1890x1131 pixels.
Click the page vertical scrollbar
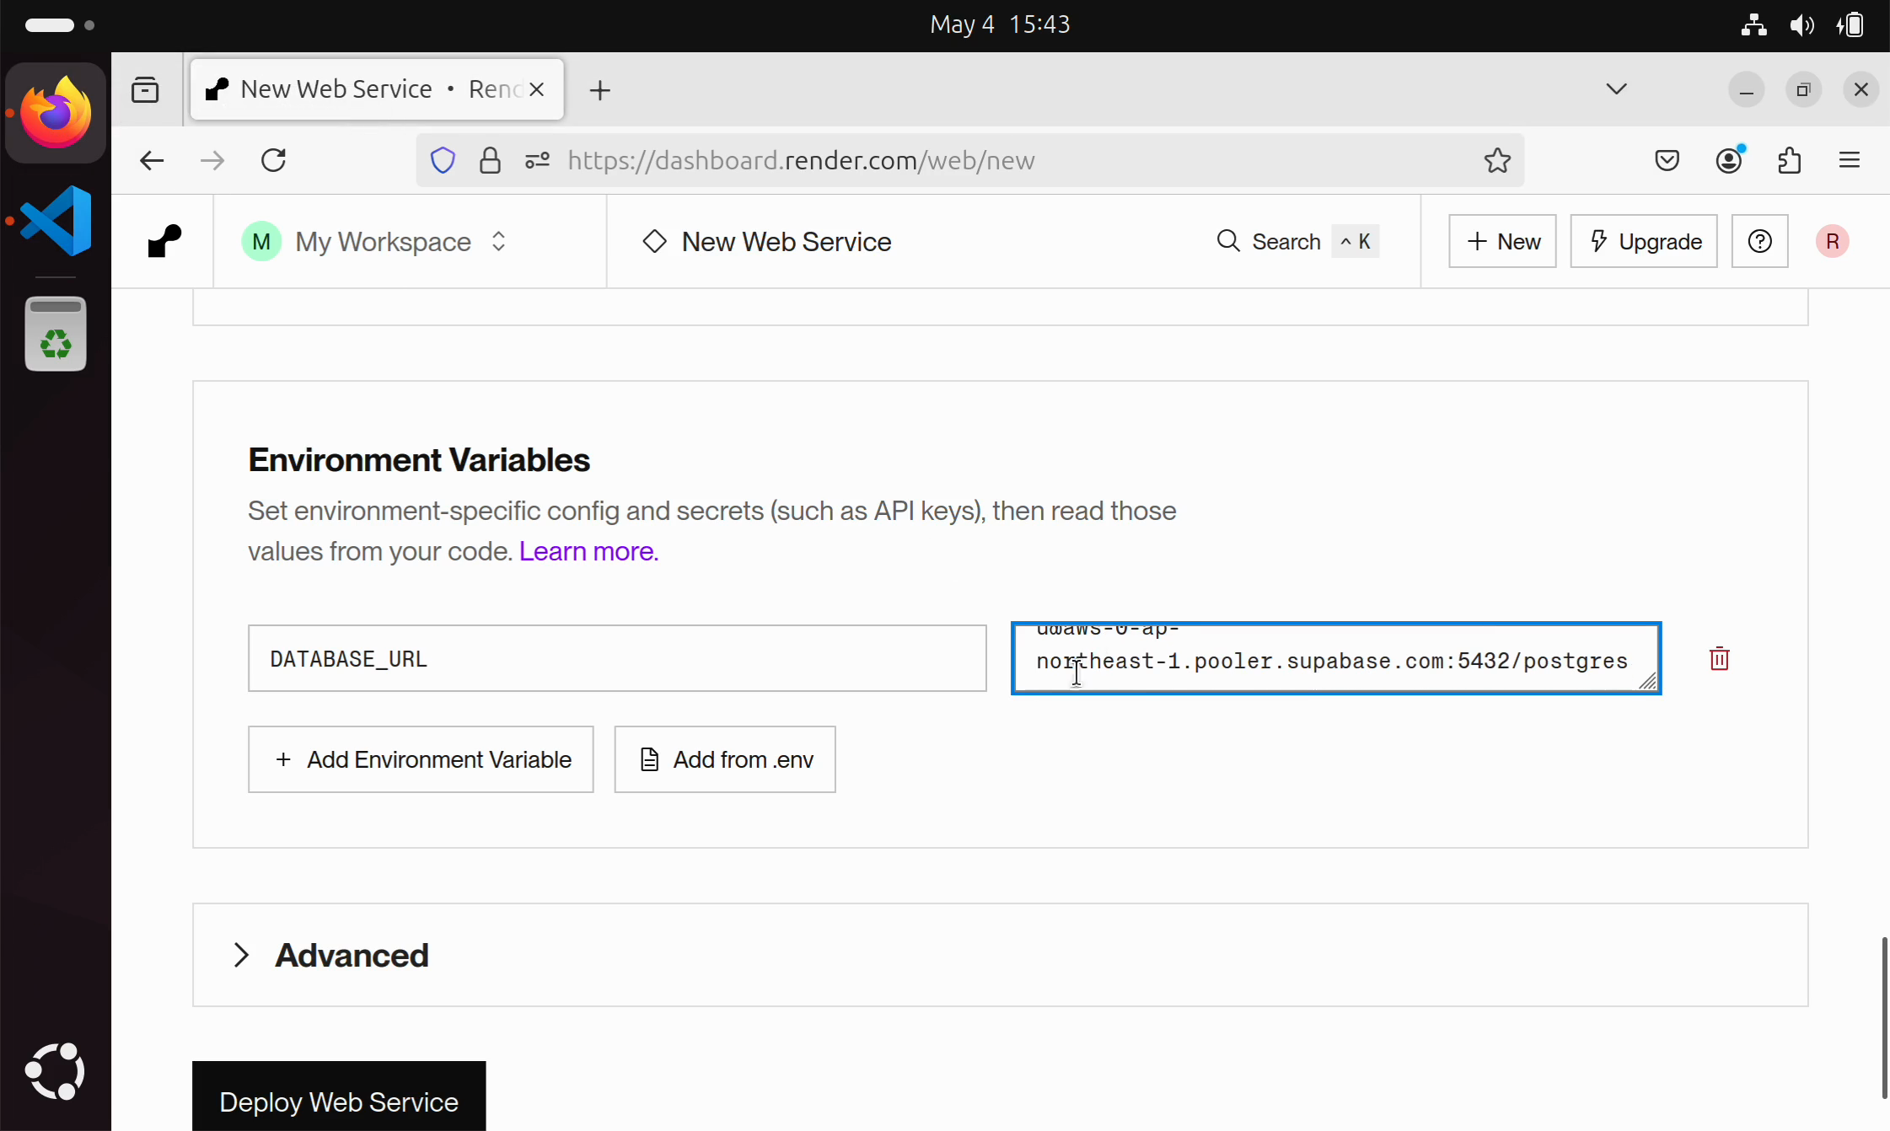(x=1883, y=1016)
